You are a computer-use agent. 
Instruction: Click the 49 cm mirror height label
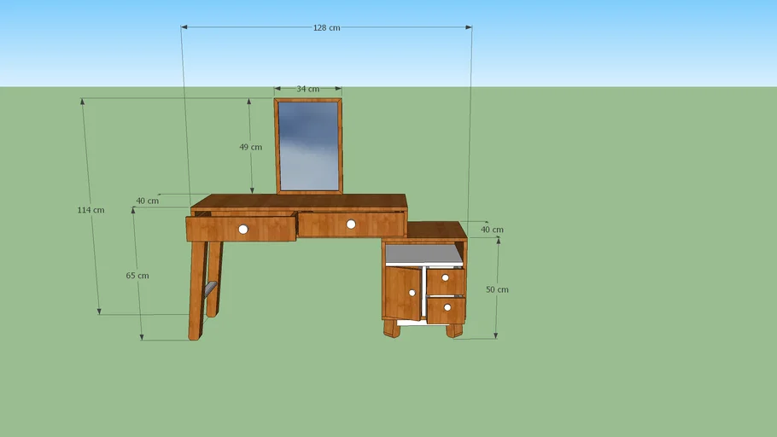(250, 147)
